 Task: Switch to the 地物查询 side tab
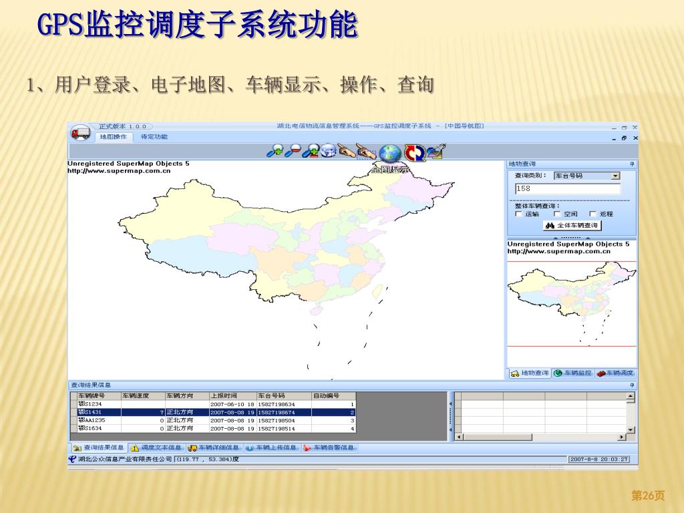pos(530,373)
